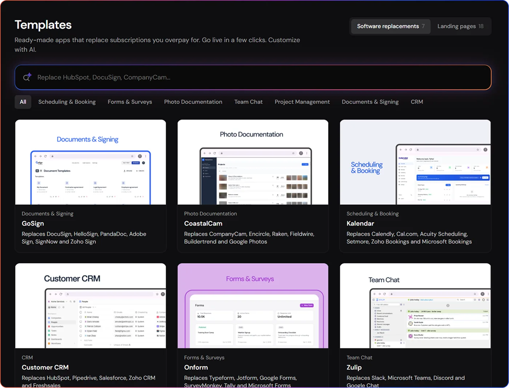Image resolution: width=509 pixels, height=388 pixels.
Task: Filter by Scheduling & Booking
Action: (x=67, y=102)
